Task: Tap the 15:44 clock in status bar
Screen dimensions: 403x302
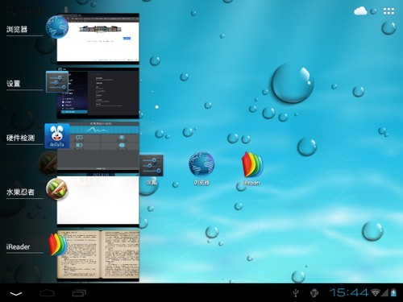Action: (x=349, y=292)
